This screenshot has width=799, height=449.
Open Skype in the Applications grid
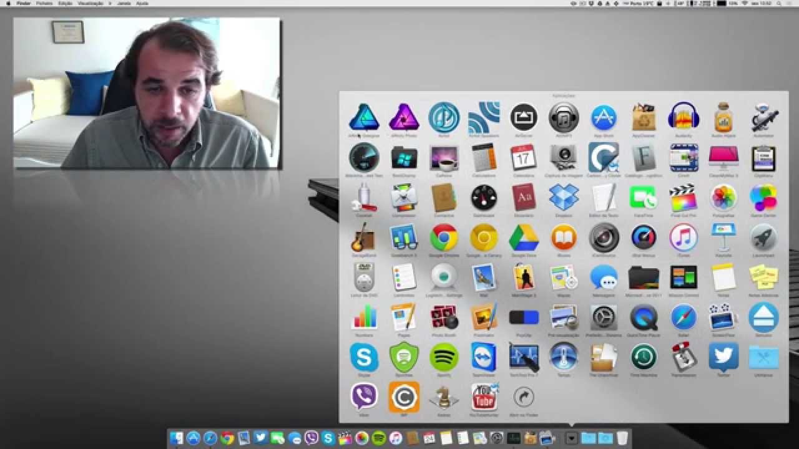(x=364, y=357)
